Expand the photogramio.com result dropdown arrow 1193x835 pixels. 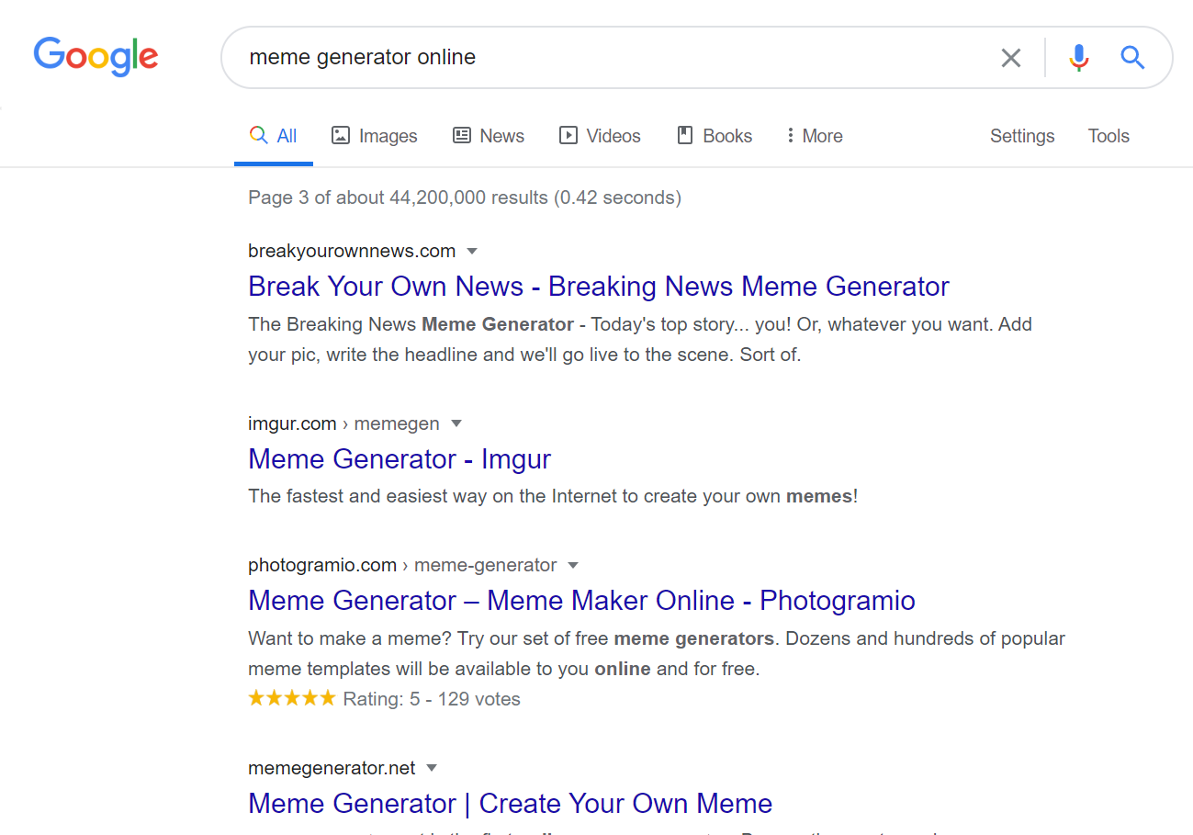click(x=573, y=565)
